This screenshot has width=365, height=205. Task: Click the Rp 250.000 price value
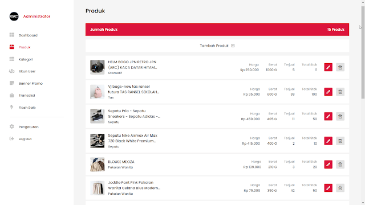click(250, 70)
